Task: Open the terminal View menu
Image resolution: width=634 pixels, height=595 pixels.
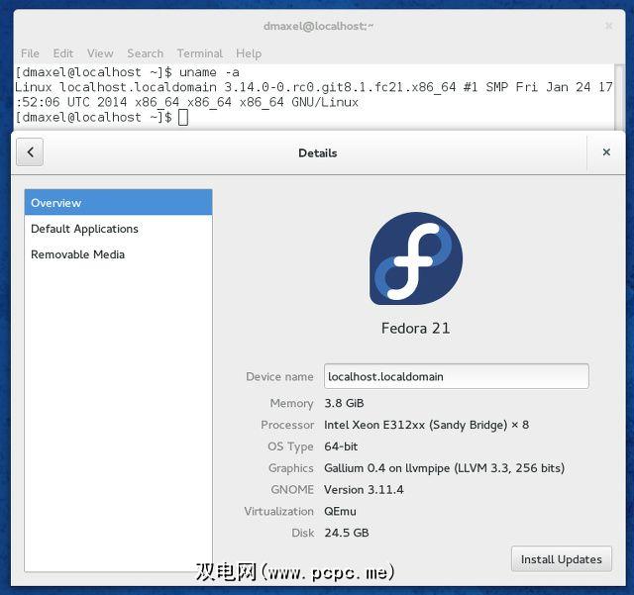Action: pyautogui.click(x=100, y=53)
